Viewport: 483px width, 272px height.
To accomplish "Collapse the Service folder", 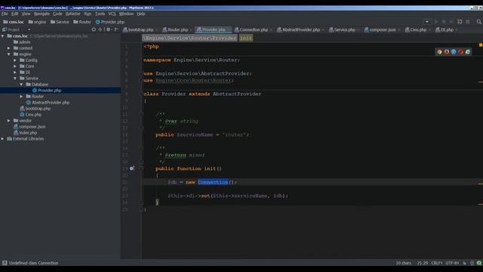I will pyautogui.click(x=15, y=79).
